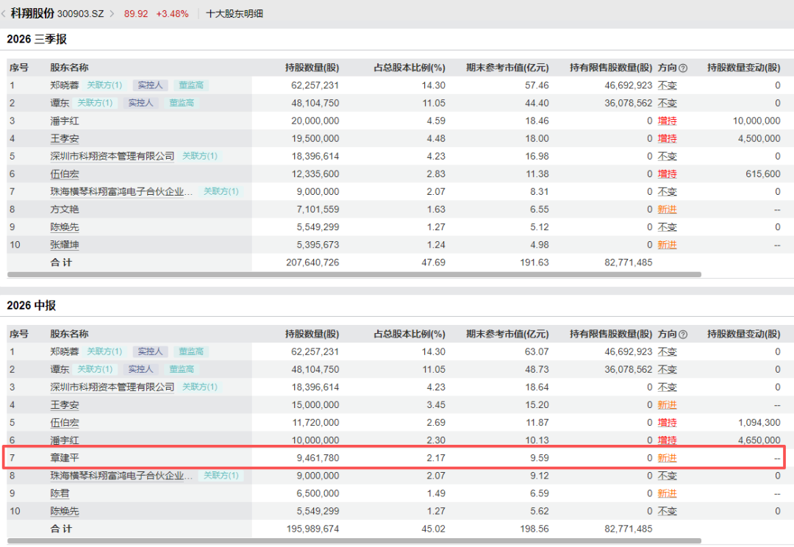
Task: Open 关联方(1) beside 珠海横琴科翔富鸿 in 中报 table
Action: tap(221, 476)
